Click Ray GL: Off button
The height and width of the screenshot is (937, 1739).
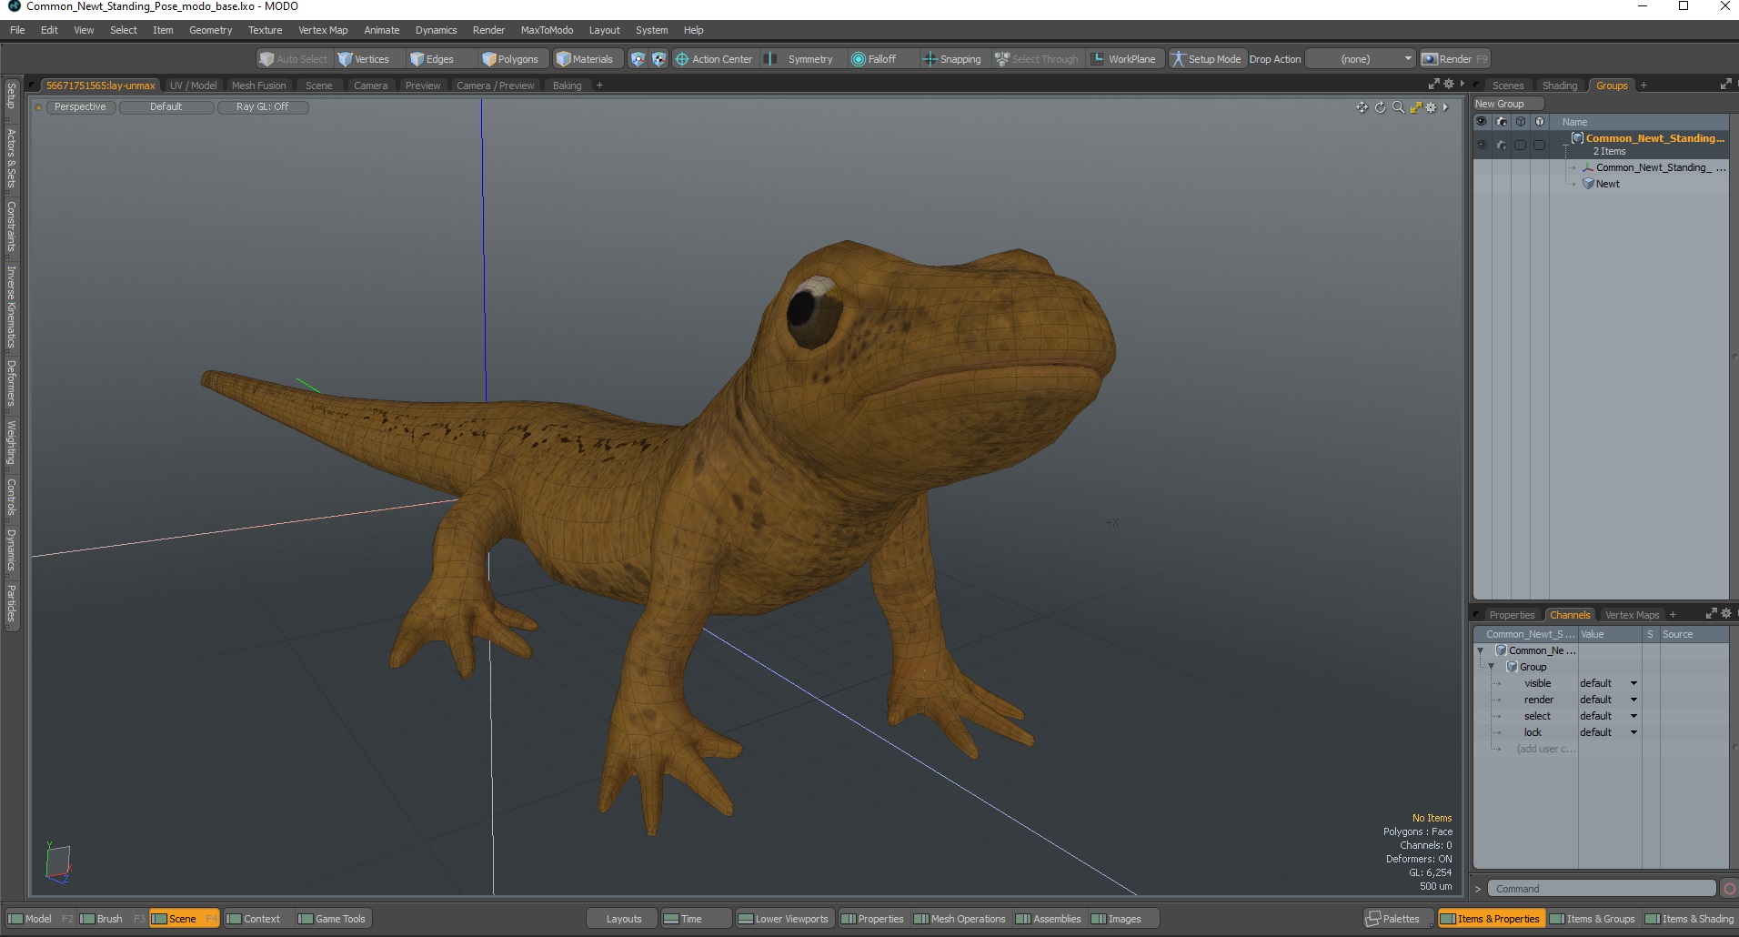(x=262, y=107)
